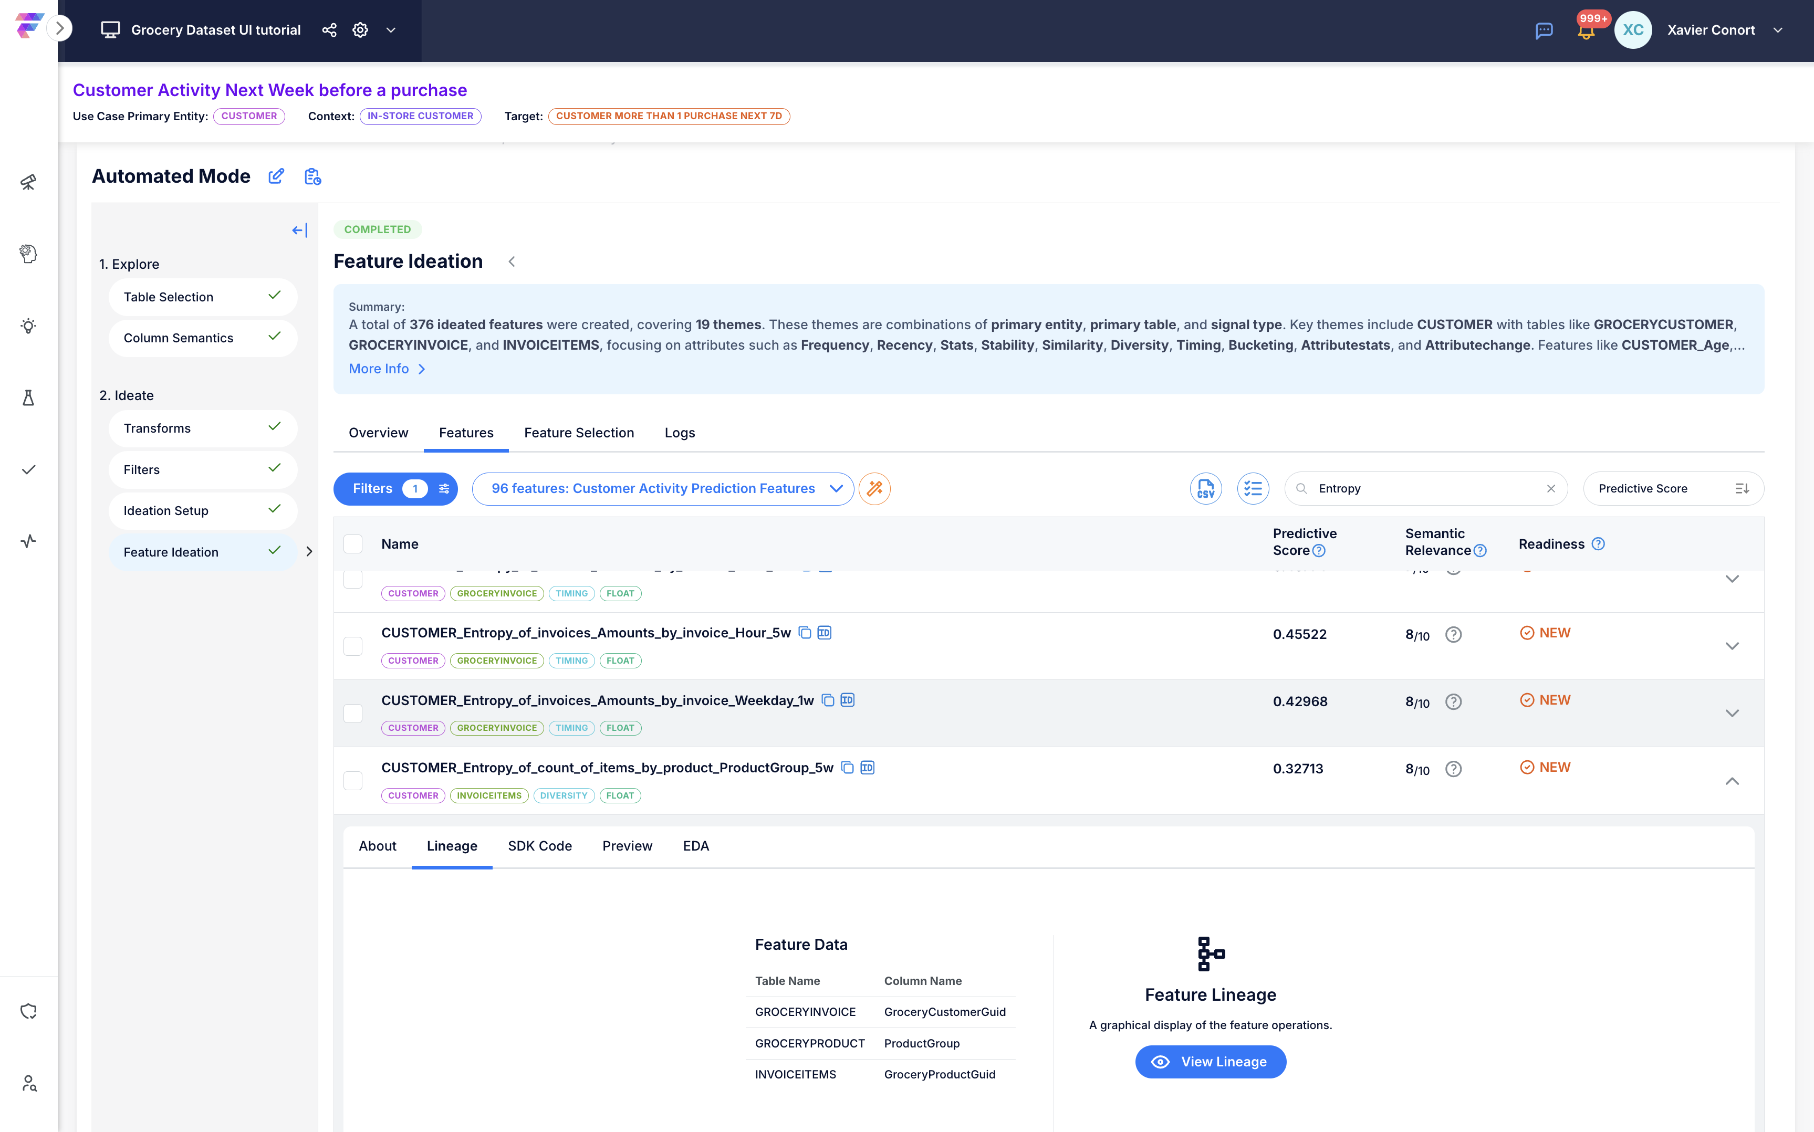1814x1132 pixels.
Task: Open the EDA detail tab
Action: coord(695,846)
